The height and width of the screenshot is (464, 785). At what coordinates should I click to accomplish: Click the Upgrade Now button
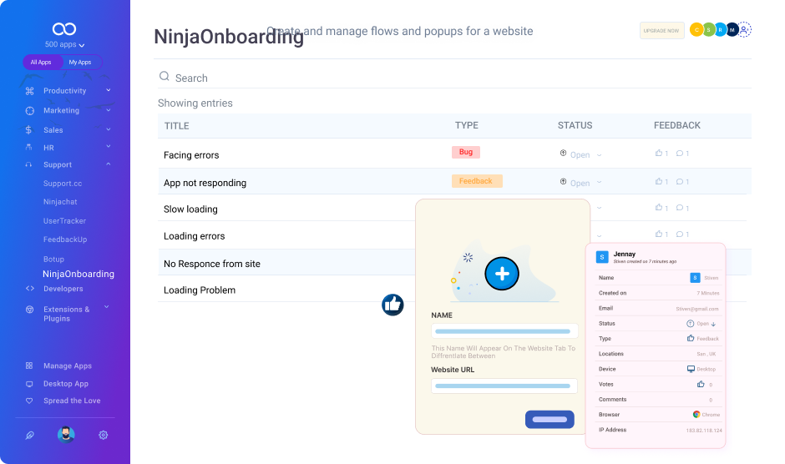[x=661, y=30]
